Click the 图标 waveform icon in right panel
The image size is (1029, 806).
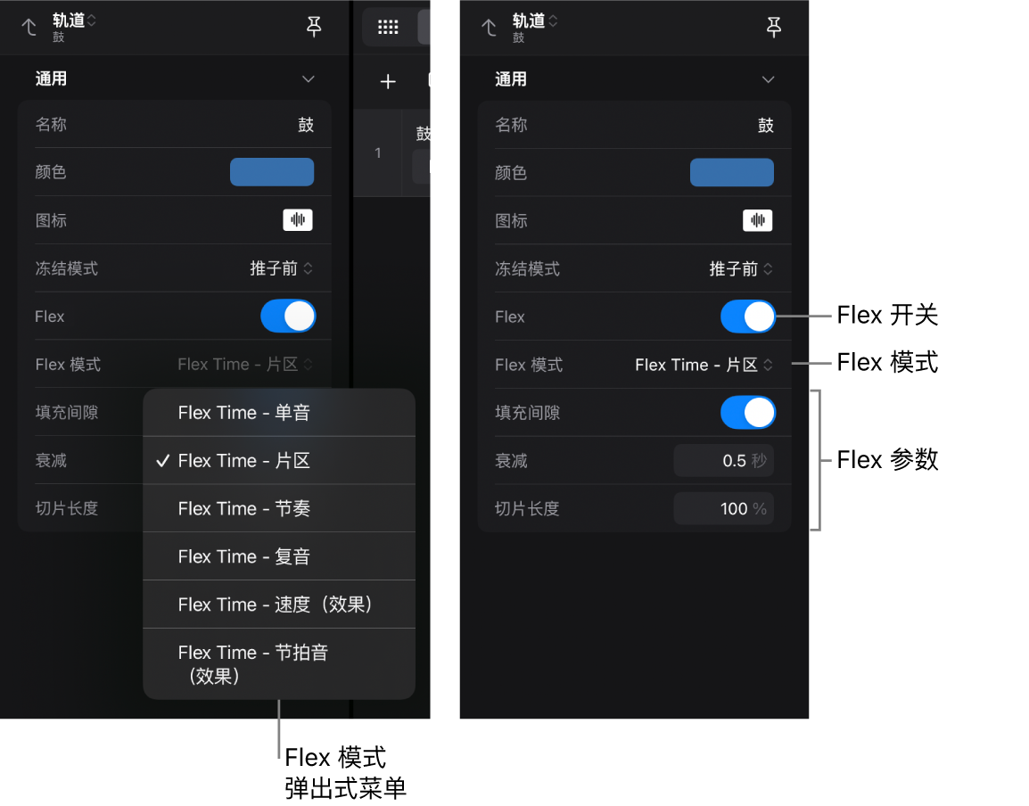757,220
